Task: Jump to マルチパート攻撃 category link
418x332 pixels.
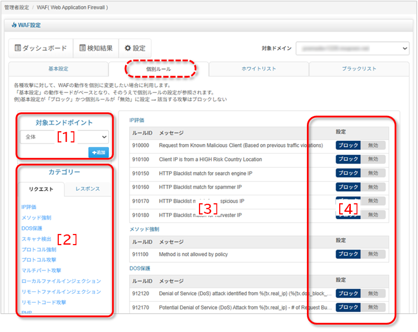Action: pos(41,271)
